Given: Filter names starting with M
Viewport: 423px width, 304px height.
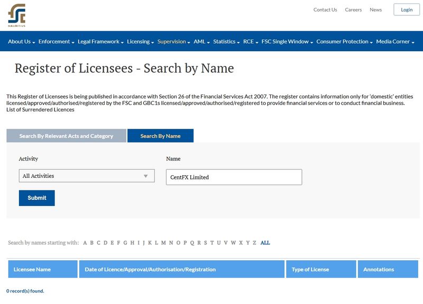Looking at the screenshot, I should (163, 243).
